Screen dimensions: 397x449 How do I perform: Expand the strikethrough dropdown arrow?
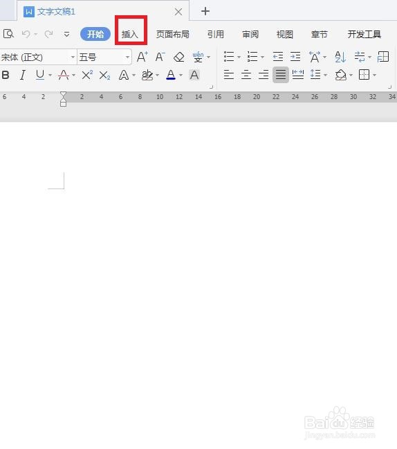tap(73, 76)
